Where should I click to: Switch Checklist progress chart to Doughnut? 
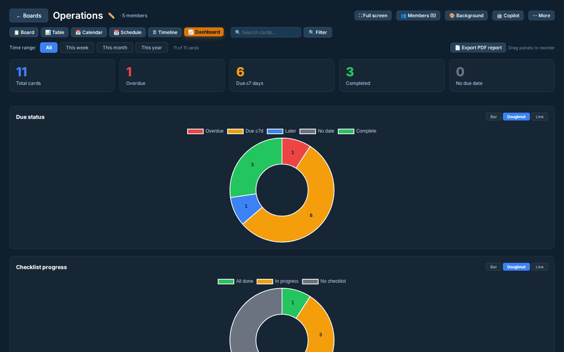click(516, 267)
